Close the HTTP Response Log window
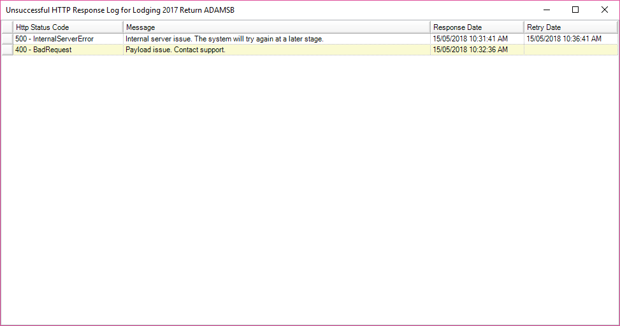Screen dimensions: 620x326 [605, 10]
